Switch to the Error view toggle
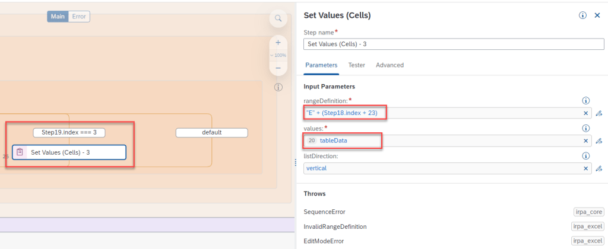Screen dimensions: 608x249 (x=79, y=17)
